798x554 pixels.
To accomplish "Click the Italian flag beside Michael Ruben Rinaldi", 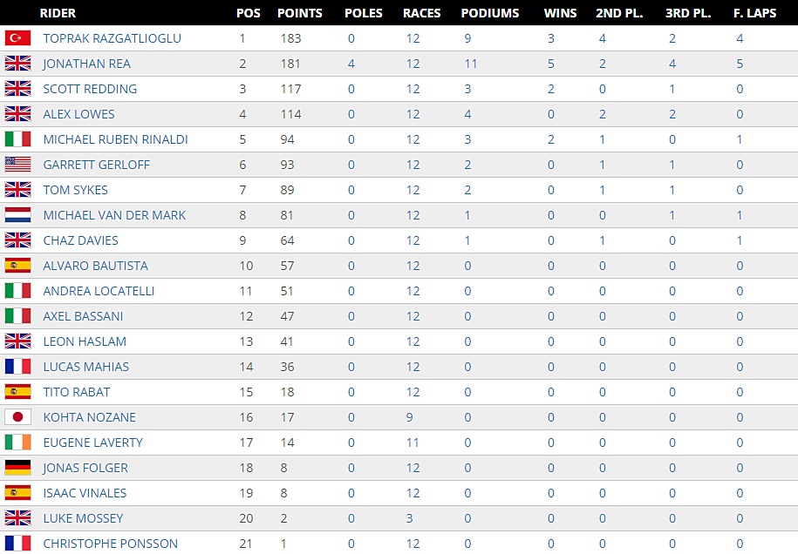I will (x=17, y=139).
